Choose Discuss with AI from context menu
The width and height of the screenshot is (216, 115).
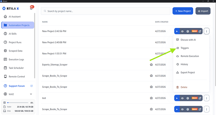click(191, 40)
